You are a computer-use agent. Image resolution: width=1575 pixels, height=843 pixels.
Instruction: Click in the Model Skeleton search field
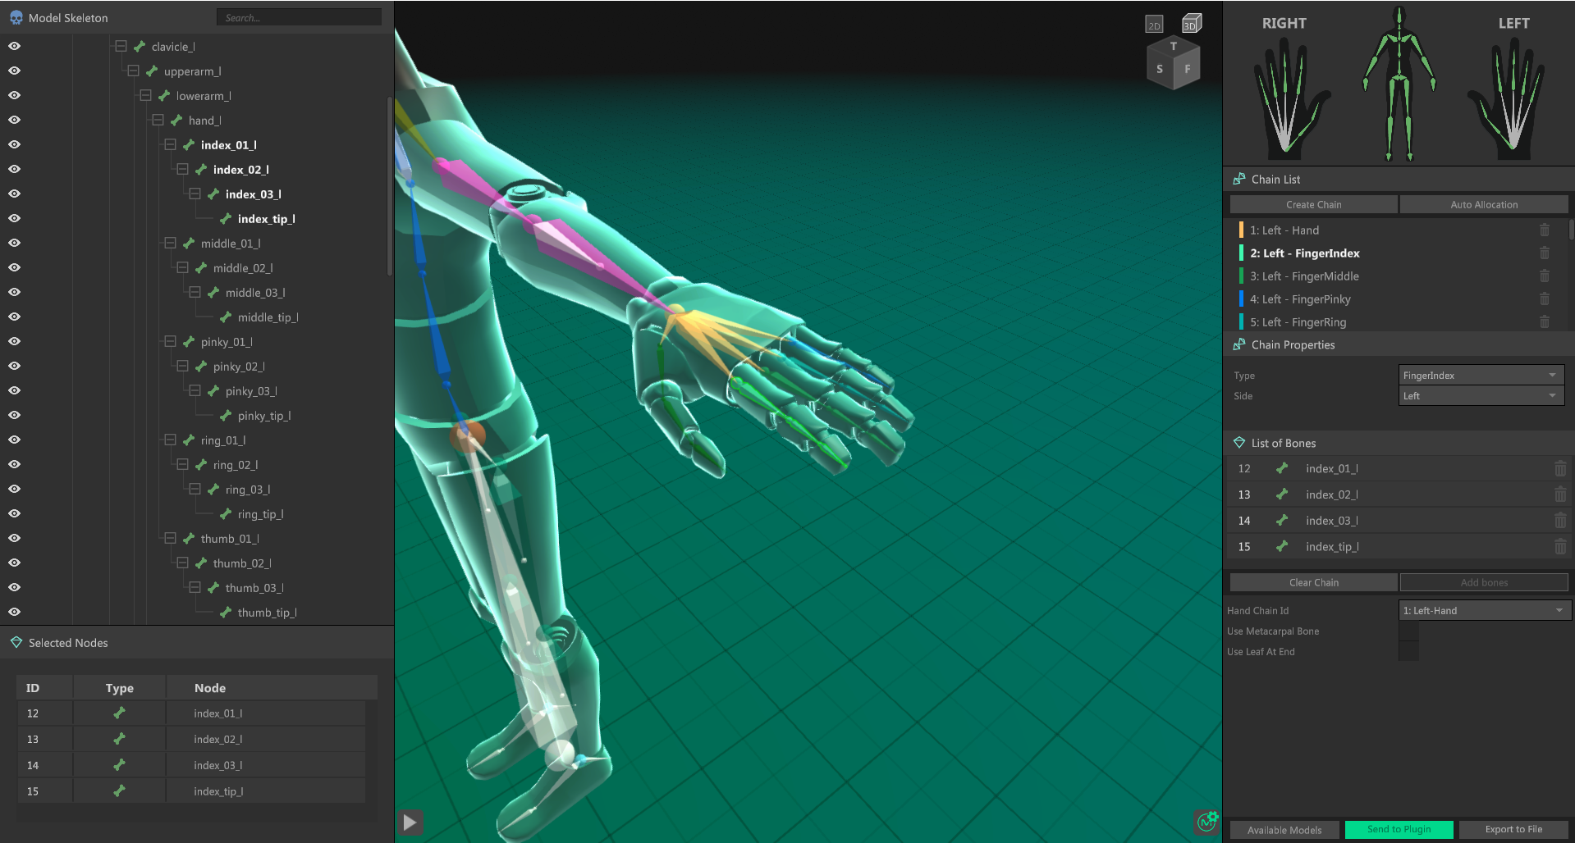[x=299, y=17]
